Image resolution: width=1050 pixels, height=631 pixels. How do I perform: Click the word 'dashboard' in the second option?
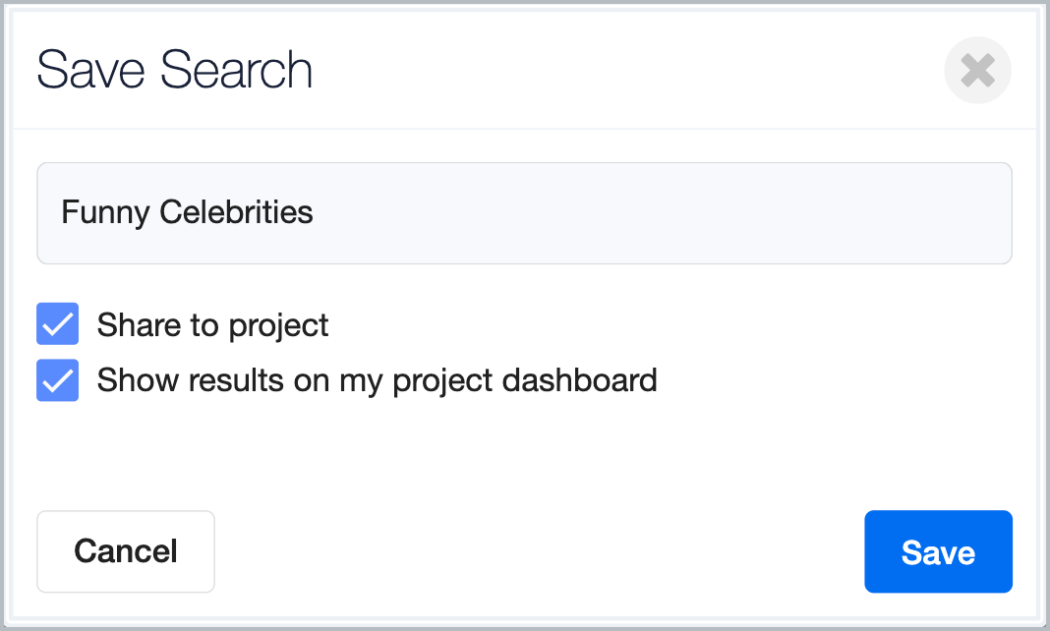point(580,379)
